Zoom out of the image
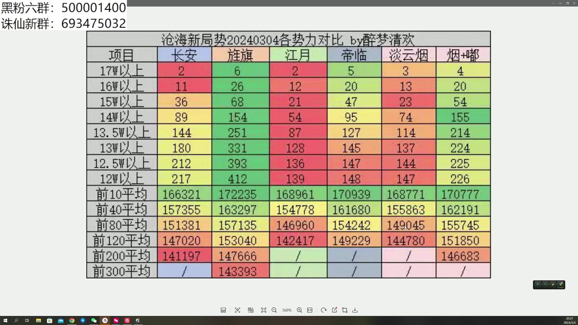The image size is (578, 325). [274, 310]
